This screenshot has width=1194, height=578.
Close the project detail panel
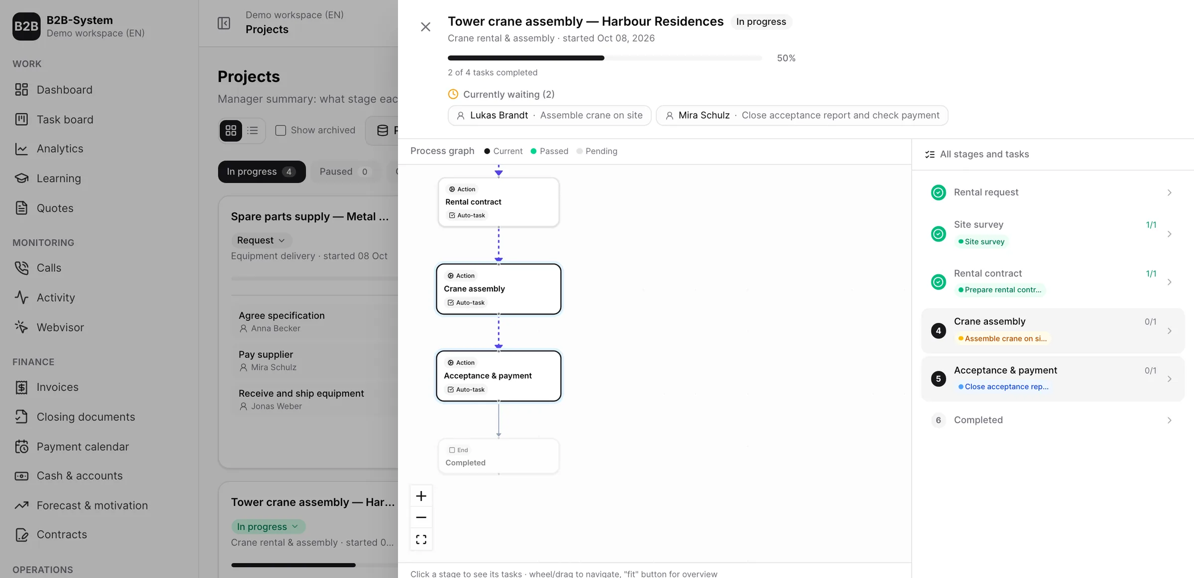click(x=425, y=27)
